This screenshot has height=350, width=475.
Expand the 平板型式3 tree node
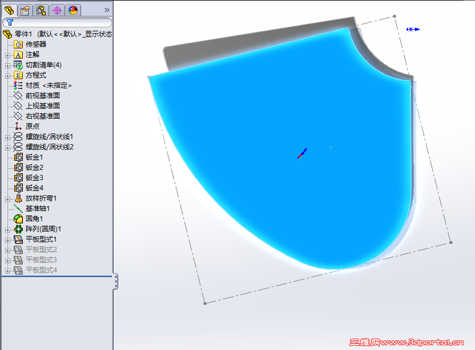7,261
